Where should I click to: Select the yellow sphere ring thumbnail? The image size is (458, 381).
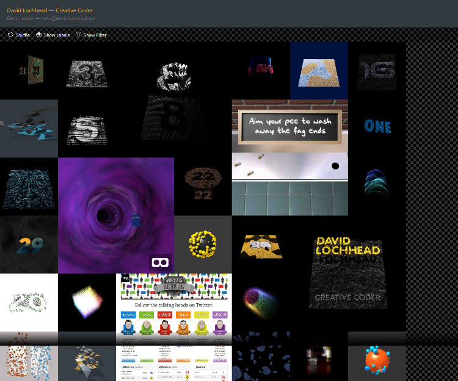point(202,244)
